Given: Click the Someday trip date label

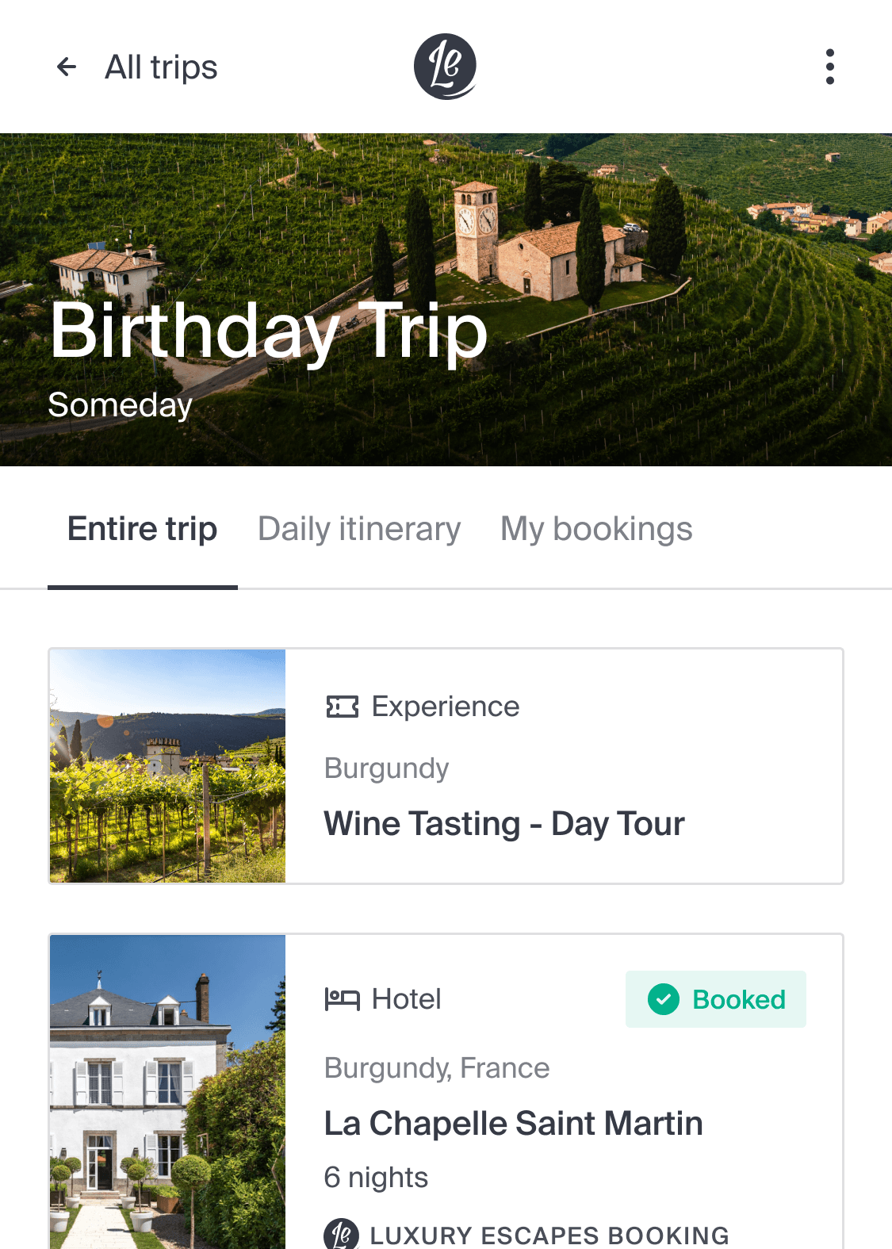Looking at the screenshot, I should coord(120,404).
